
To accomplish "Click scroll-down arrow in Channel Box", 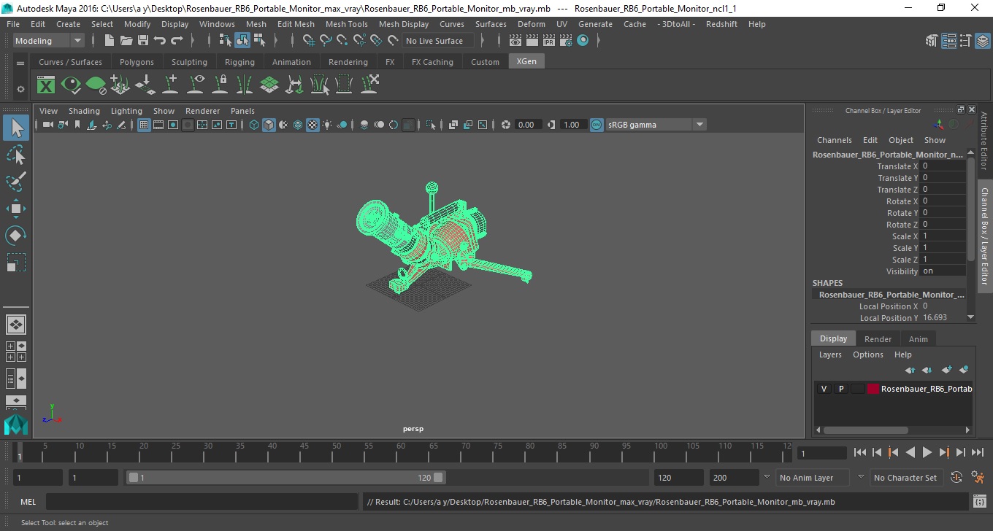I will [x=970, y=317].
